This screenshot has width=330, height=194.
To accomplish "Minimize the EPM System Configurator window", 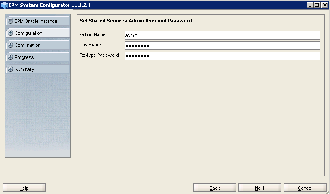I will [x=310, y=5].
